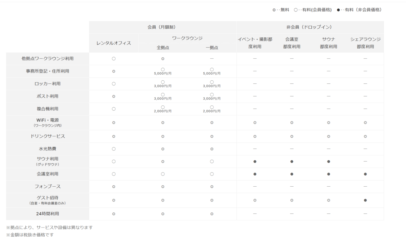Screen dimensions: 406x241
Task: Click イベント・撮影 free mark in ドリンクサービス row
Action: 255,136
